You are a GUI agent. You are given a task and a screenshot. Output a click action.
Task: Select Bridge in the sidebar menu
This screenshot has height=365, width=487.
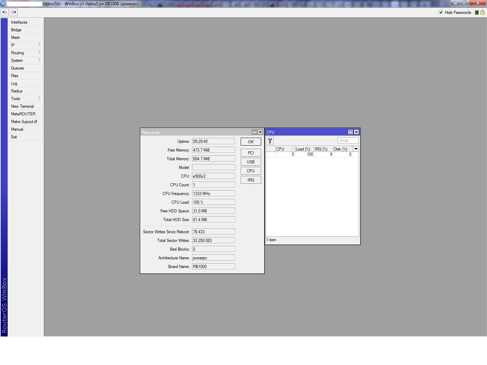(x=26, y=30)
